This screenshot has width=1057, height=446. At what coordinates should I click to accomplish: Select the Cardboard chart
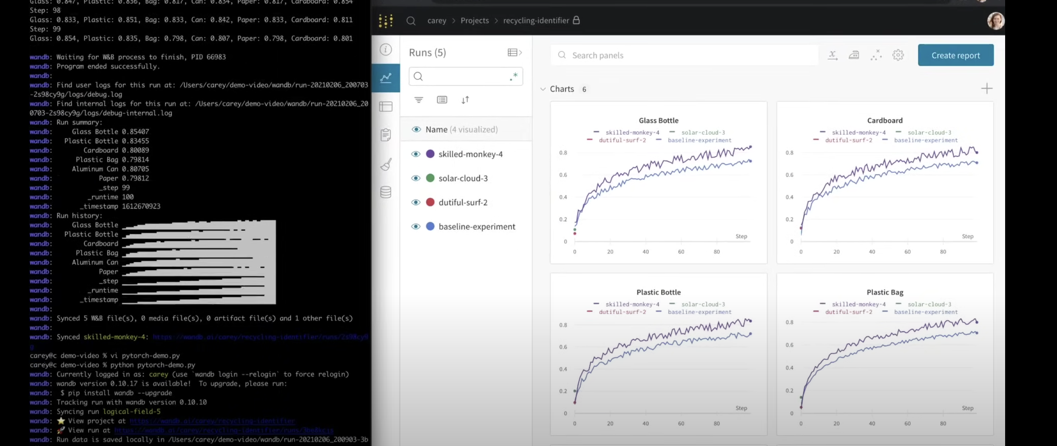(884, 182)
